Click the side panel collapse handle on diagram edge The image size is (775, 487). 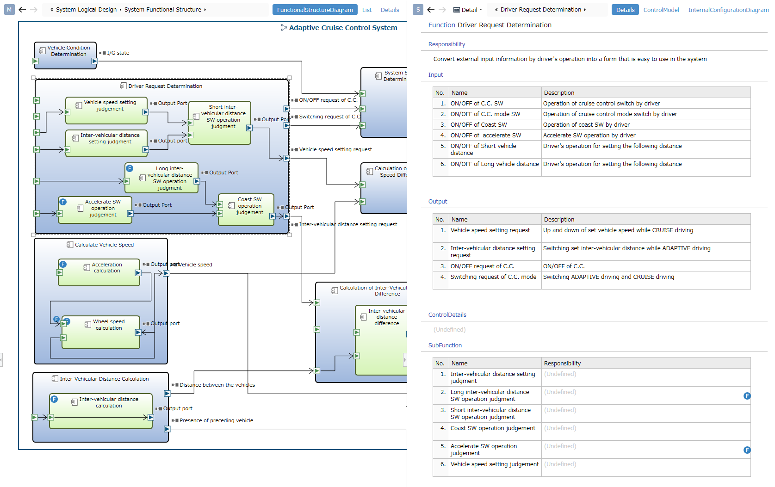click(405, 359)
